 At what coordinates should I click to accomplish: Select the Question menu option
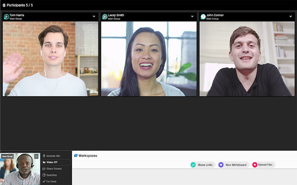click(52, 175)
